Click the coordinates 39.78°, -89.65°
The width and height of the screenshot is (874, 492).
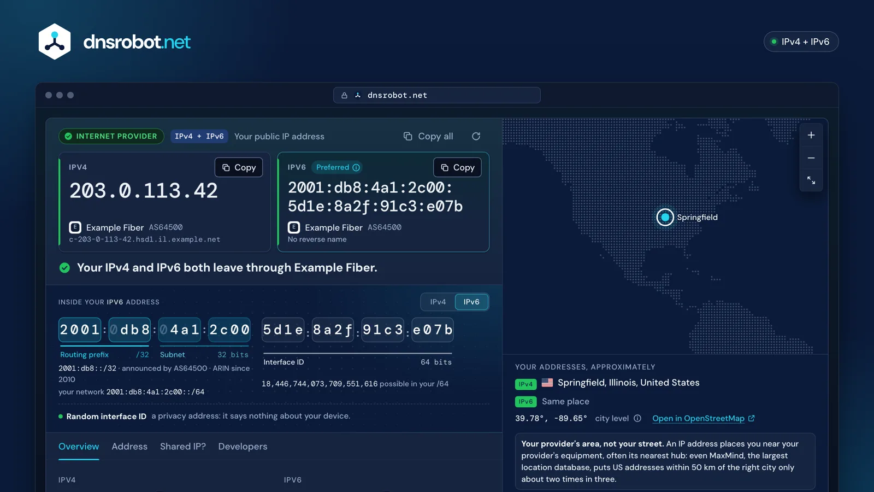point(551,418)
